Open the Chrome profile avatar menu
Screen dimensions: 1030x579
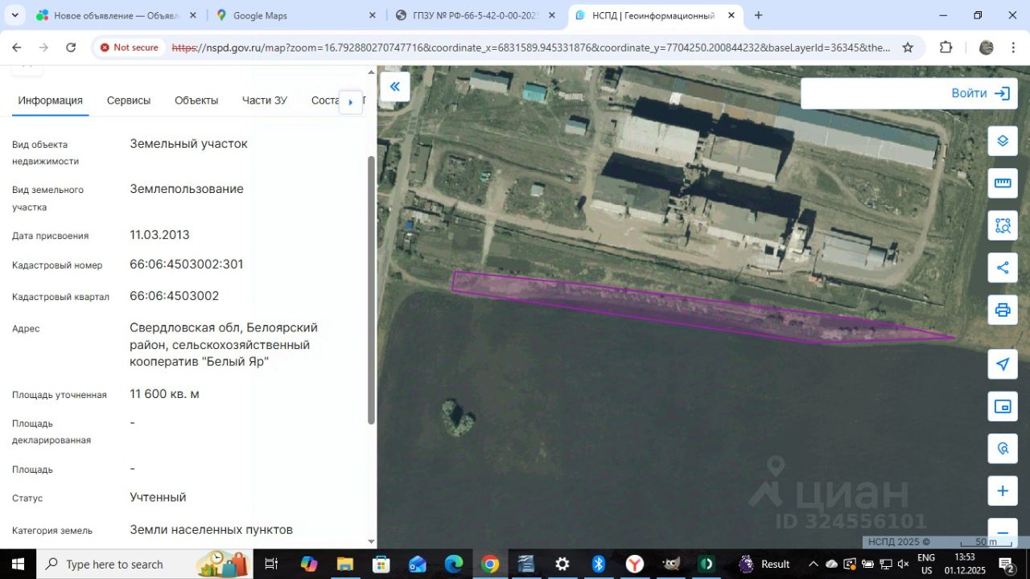(986, 47)
